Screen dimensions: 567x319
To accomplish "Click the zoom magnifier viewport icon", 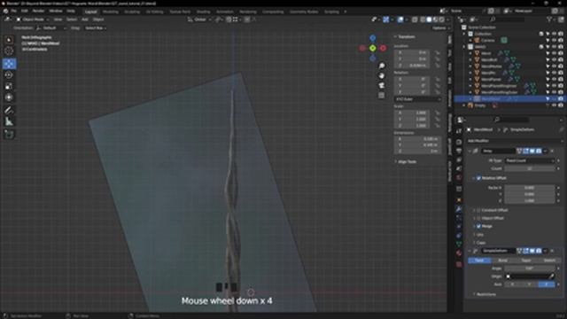I will [382, 66].
